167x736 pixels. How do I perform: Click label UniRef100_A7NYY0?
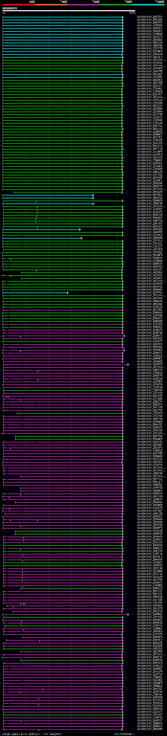click(150, 625)
